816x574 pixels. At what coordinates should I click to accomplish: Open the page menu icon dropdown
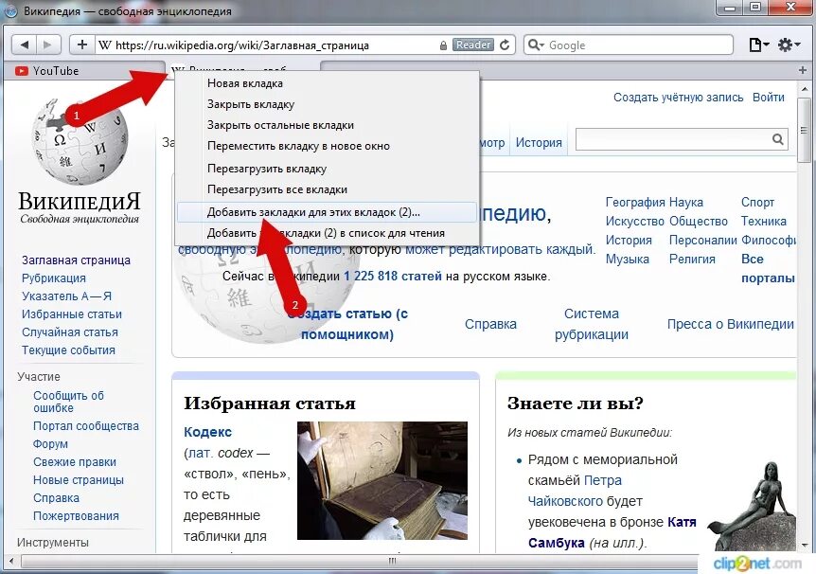click(759, 45)
